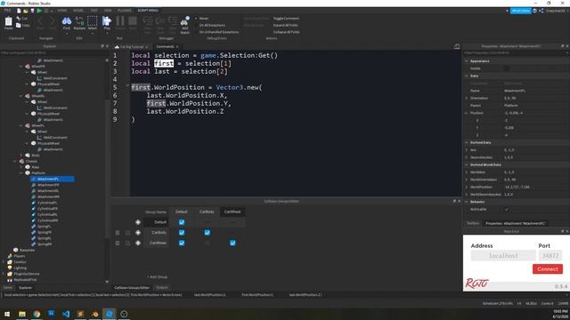Click the Select dashed-box icon
This screenshot has height=320, width=570.
93,21
